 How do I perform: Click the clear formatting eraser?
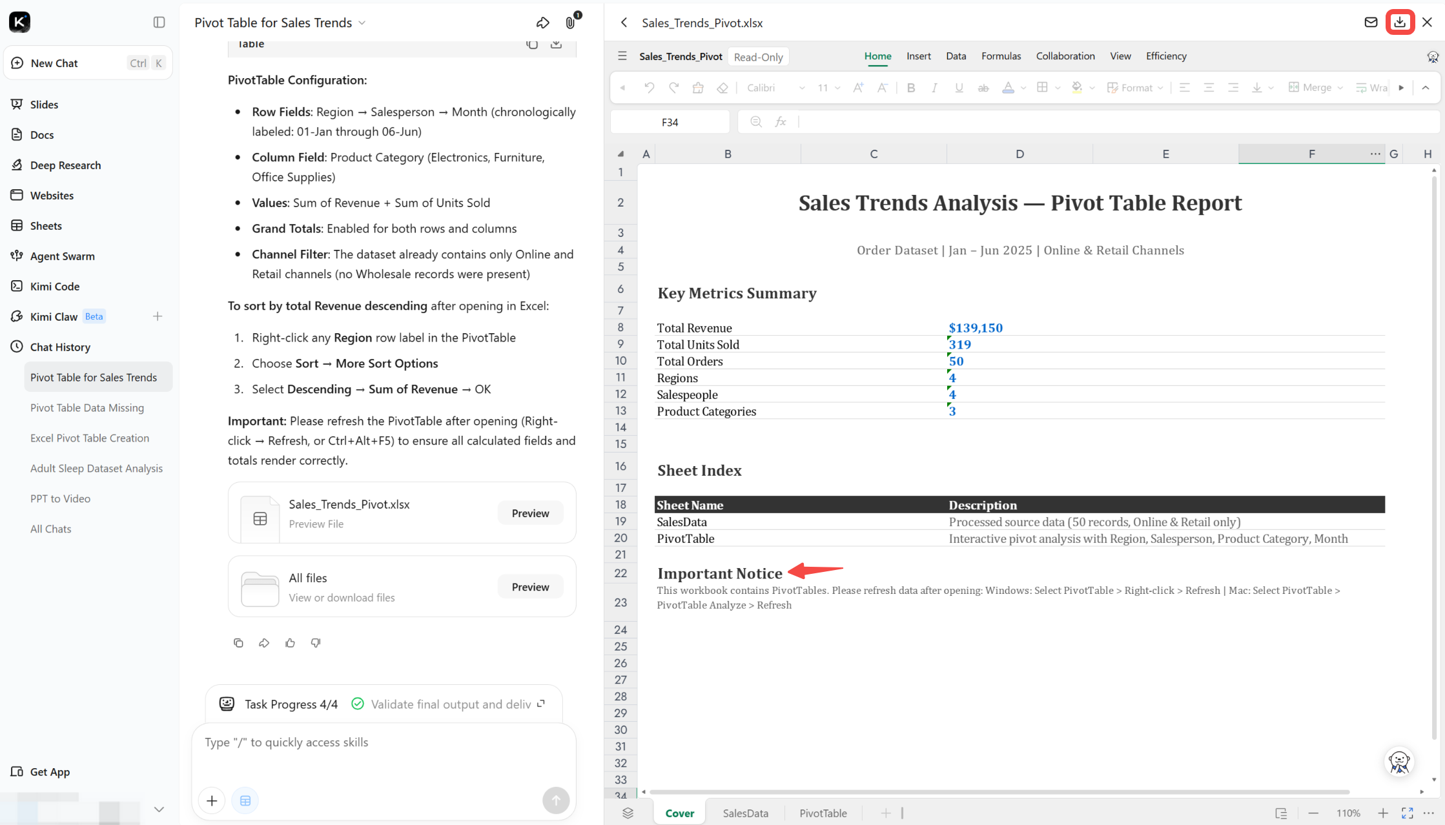point(722,88)
